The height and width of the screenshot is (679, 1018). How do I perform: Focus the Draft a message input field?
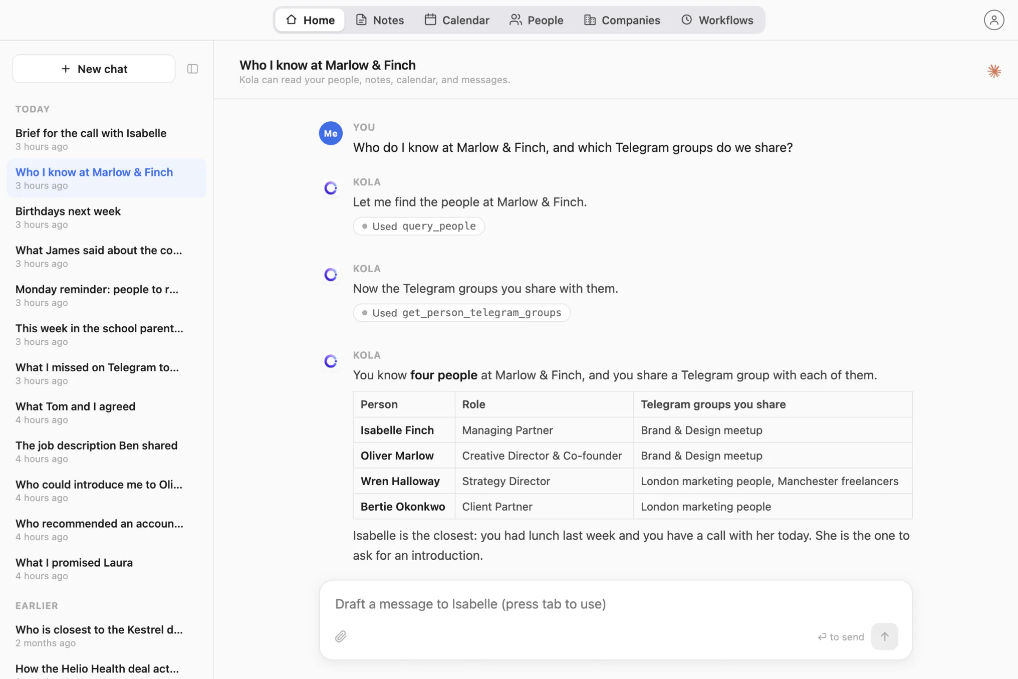point(616,604)
